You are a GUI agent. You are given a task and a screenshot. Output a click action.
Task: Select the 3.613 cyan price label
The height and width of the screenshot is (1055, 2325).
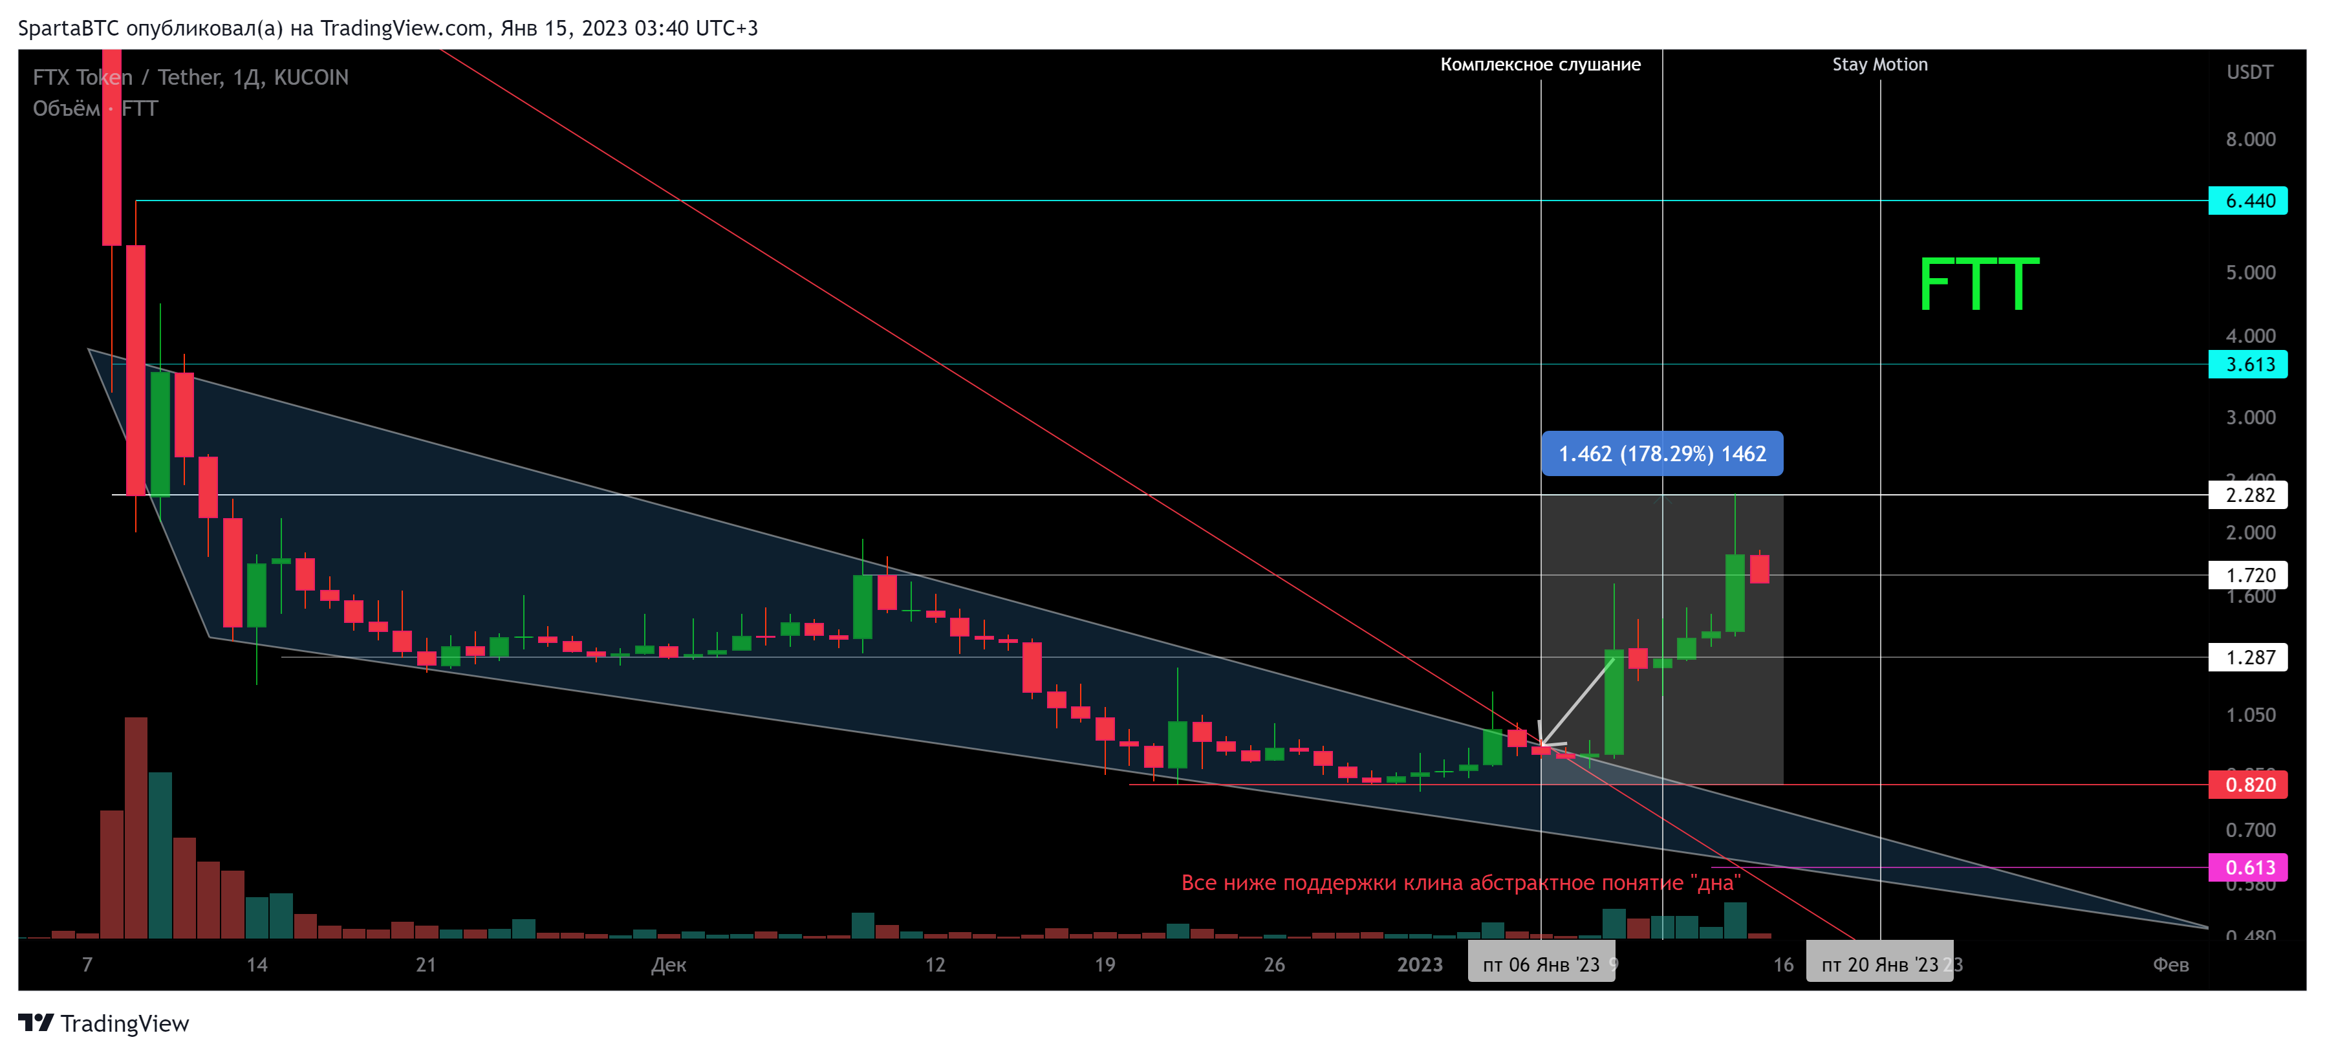click(x=2247, y=365)
